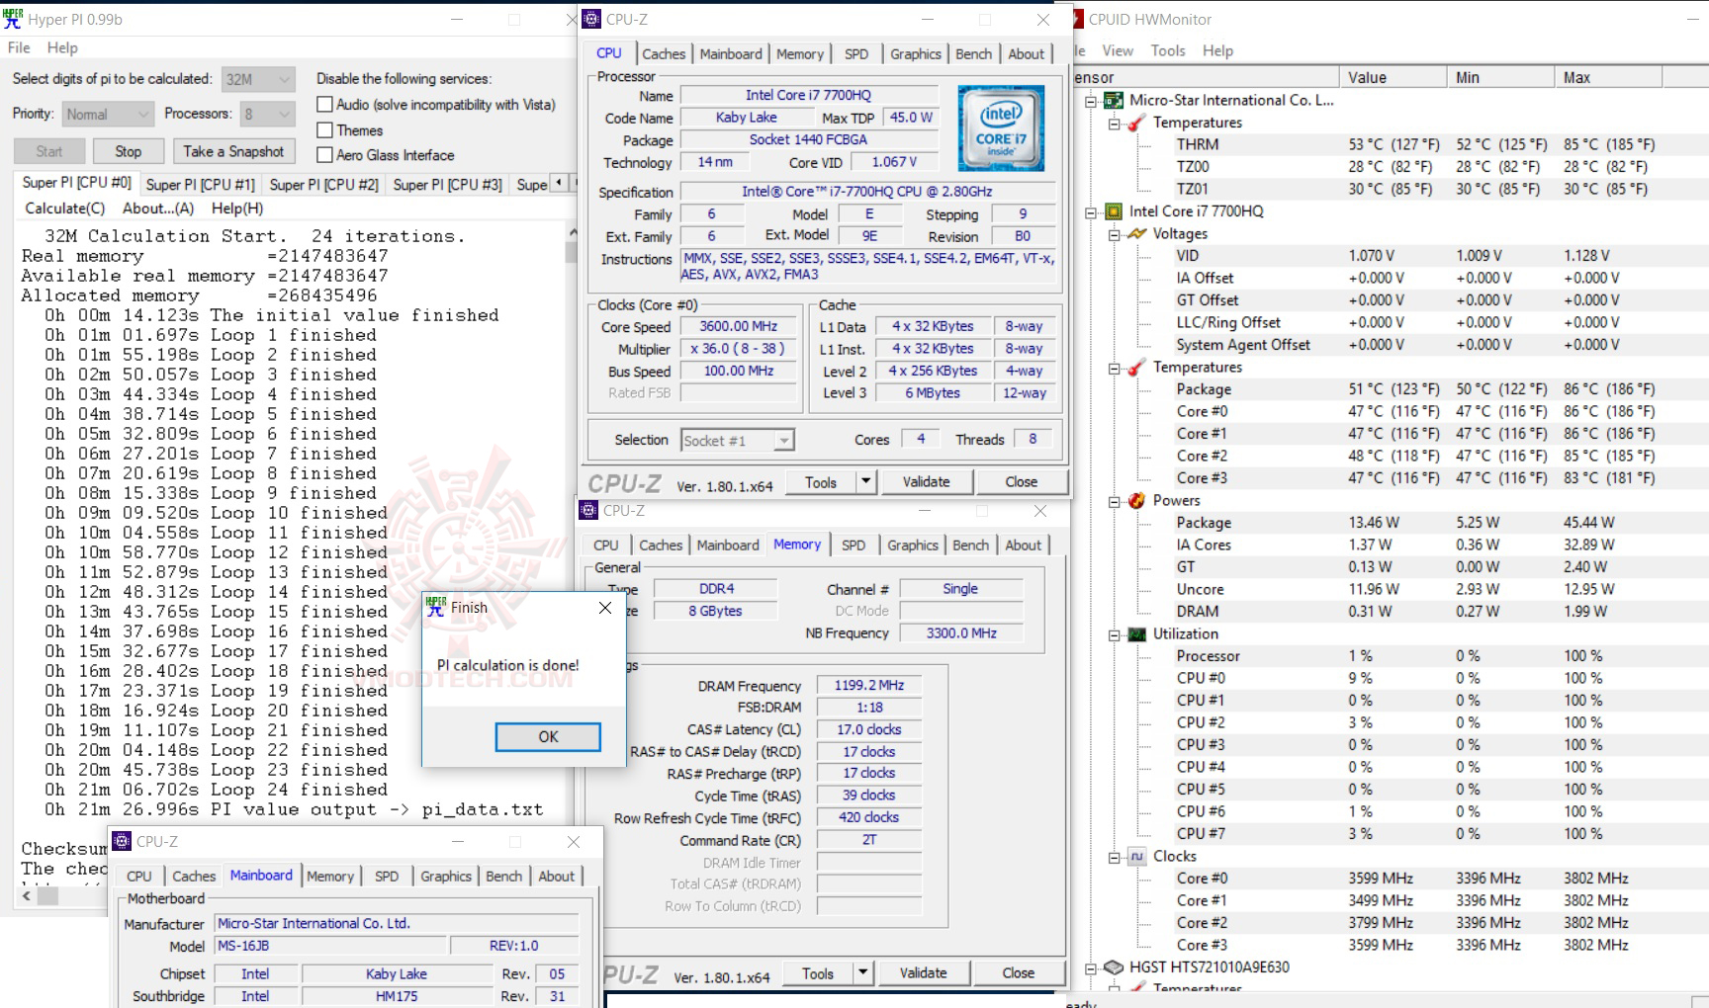Click the Validate button in CPU-Z
1709x1008 pixels.
[926, 481]
